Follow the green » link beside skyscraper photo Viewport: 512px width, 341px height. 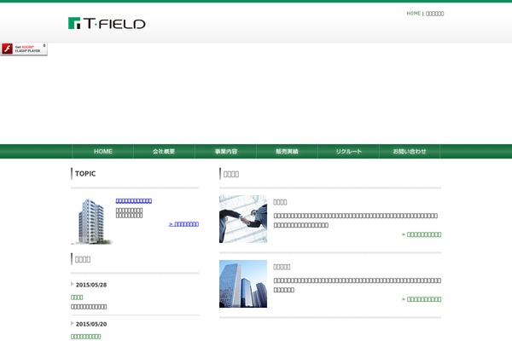422,299
